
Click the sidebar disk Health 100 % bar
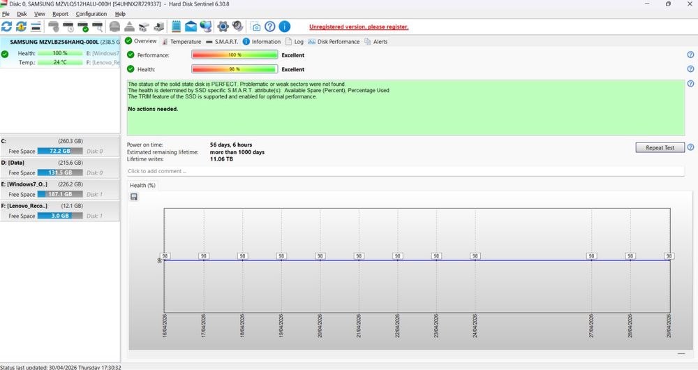pos(60,53)
